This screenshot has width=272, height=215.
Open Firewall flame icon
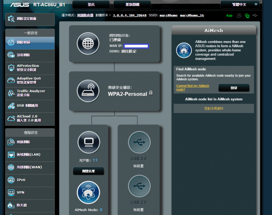[11, 205]
